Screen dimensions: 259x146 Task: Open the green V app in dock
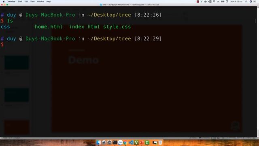click(136, 142)
